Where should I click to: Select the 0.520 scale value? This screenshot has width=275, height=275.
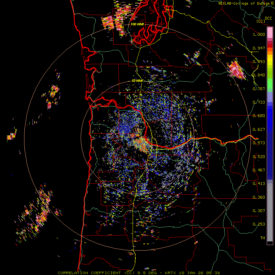[259, 157]
